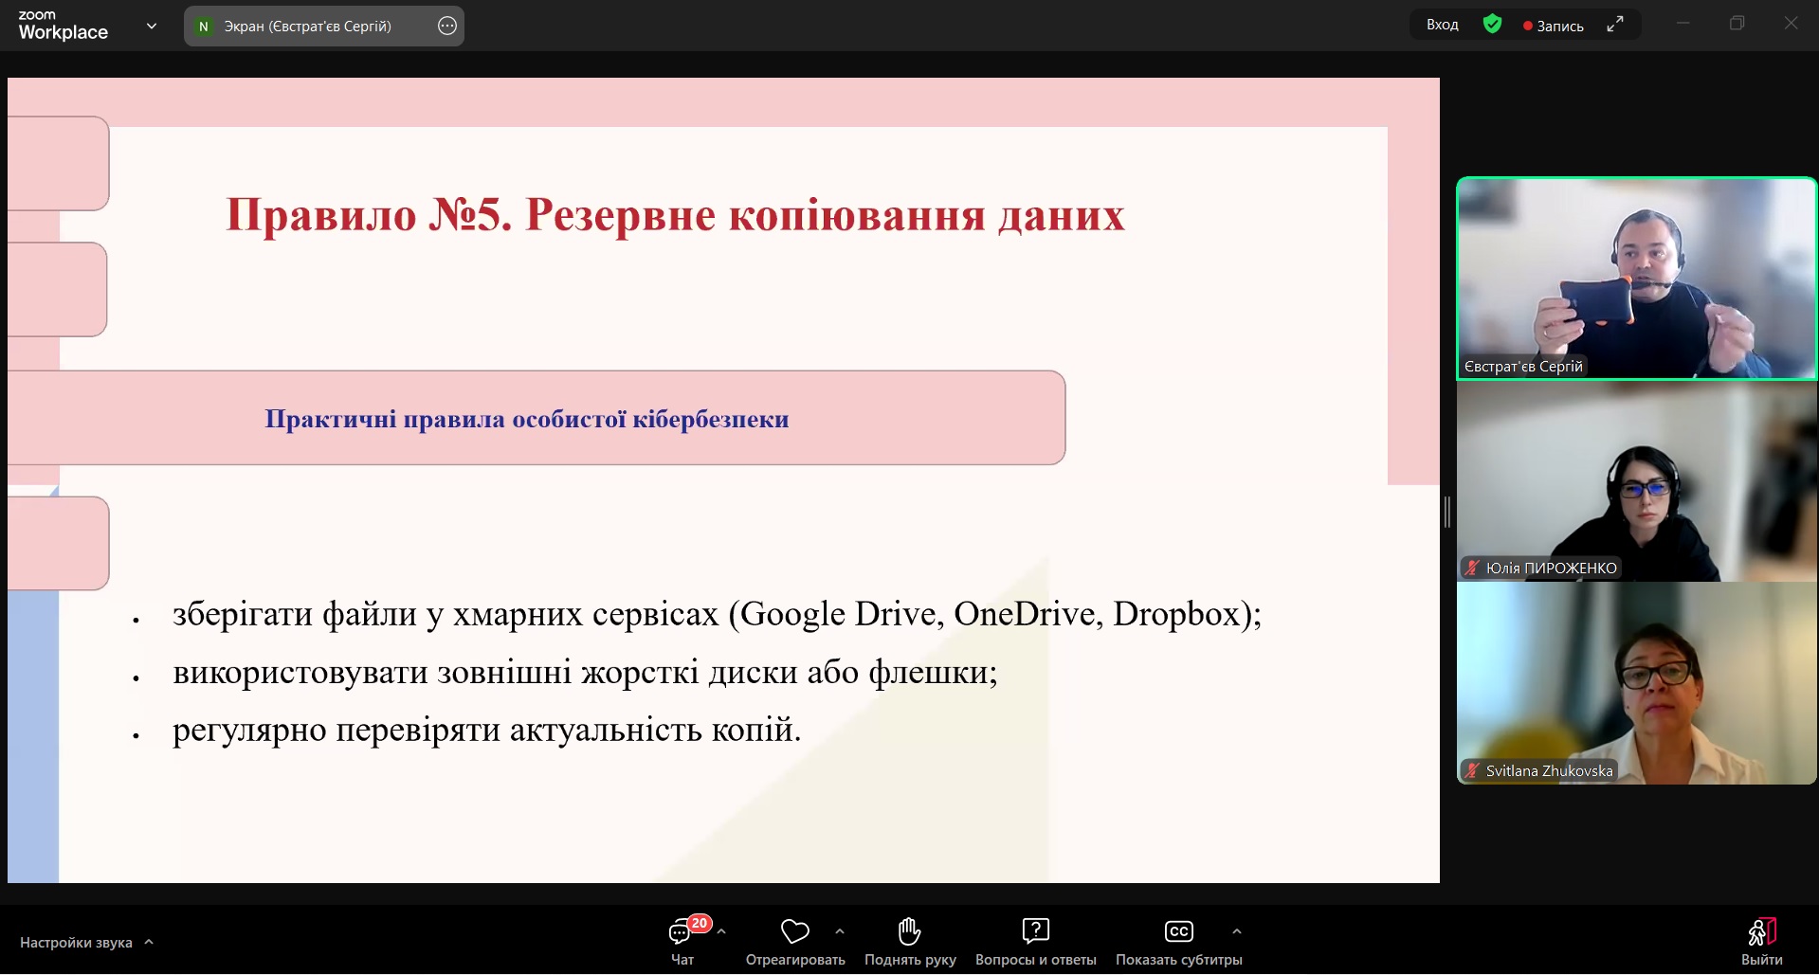Click the Вход sign-in button
The width and height of the screenshot is (1819, 975).
point(1442,25)
